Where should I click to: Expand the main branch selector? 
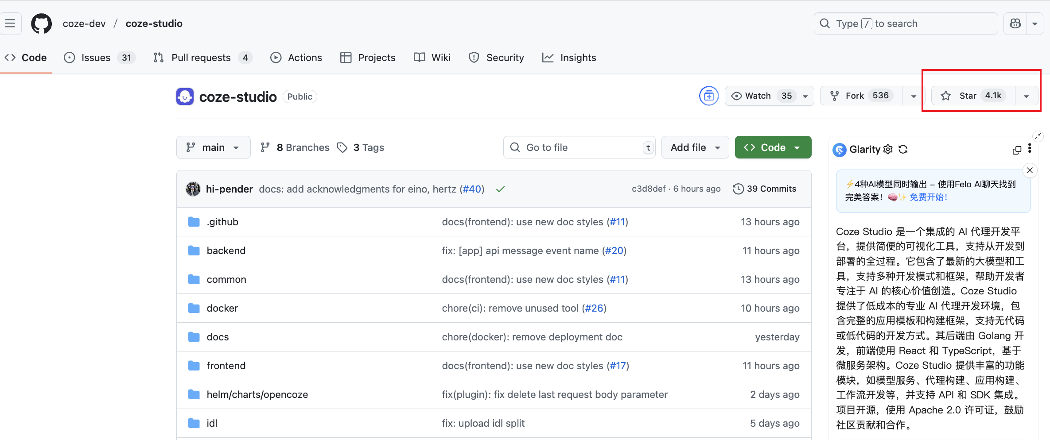(x=213, y=147)
